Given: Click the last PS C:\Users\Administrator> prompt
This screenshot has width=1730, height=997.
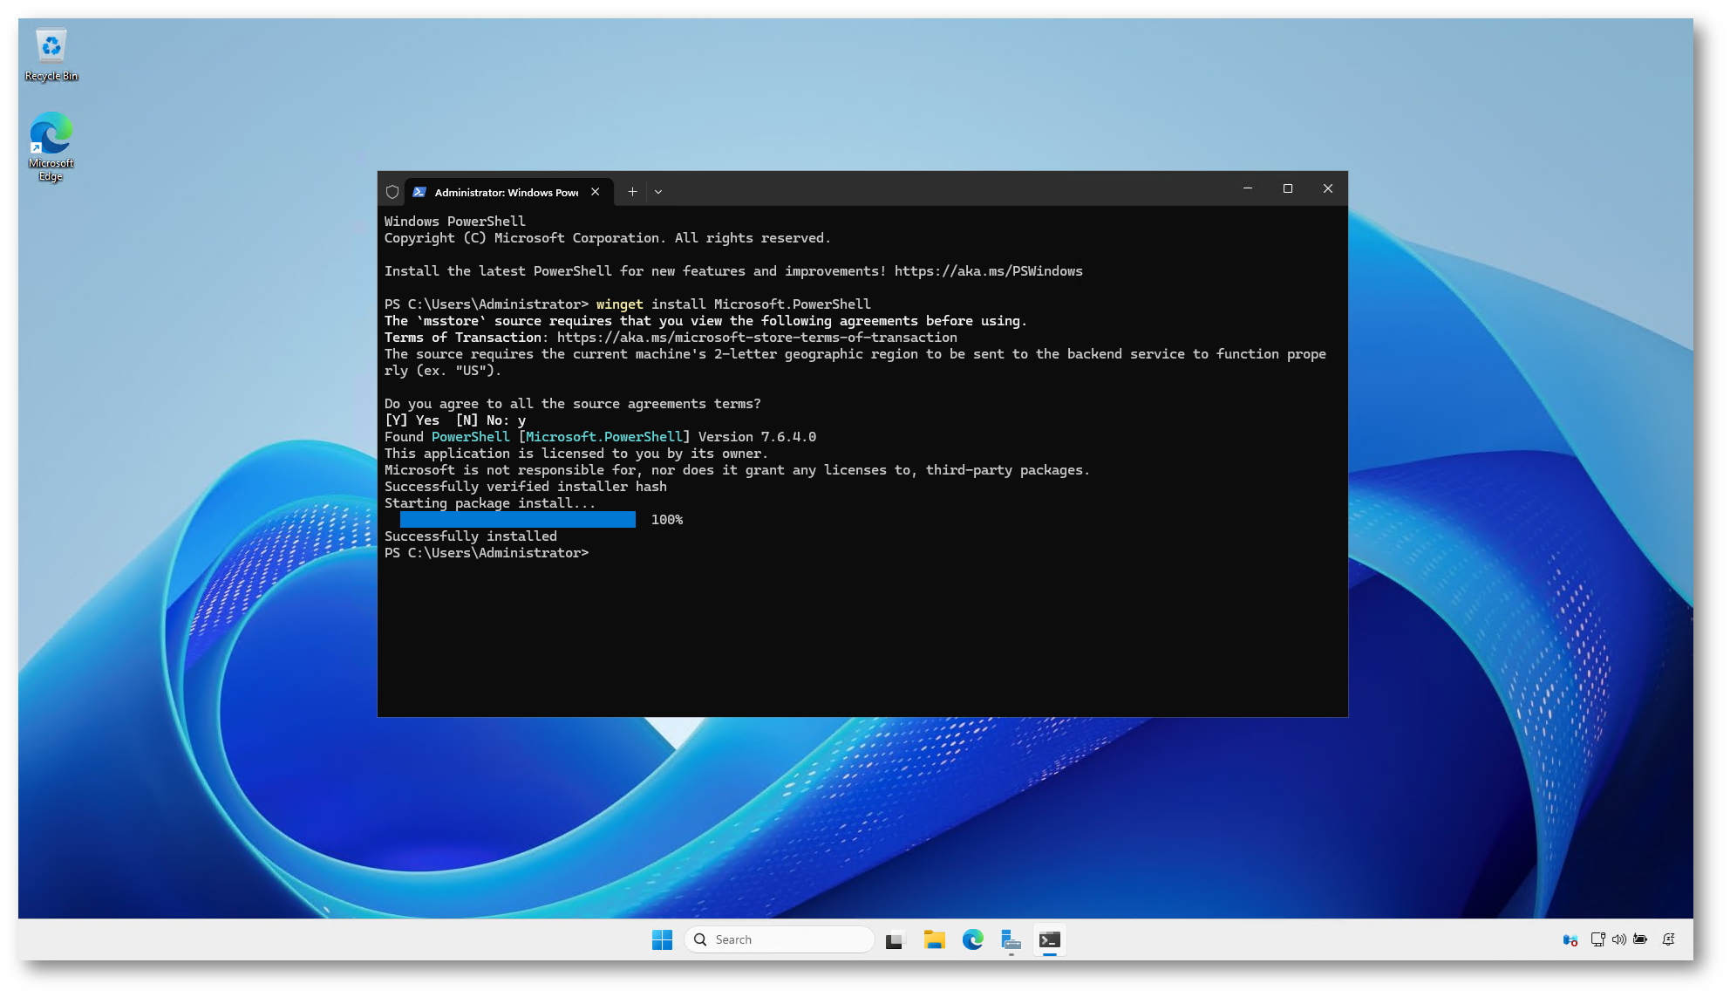Looking at the screenshot, I should coord(487,553).
